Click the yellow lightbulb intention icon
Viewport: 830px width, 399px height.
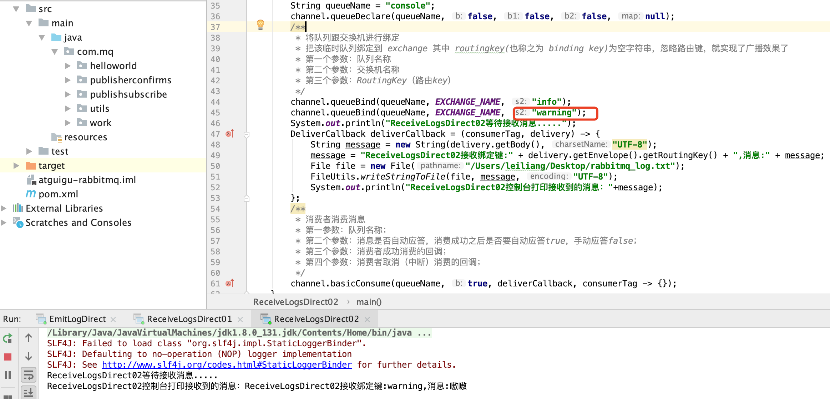coord(260,25)
